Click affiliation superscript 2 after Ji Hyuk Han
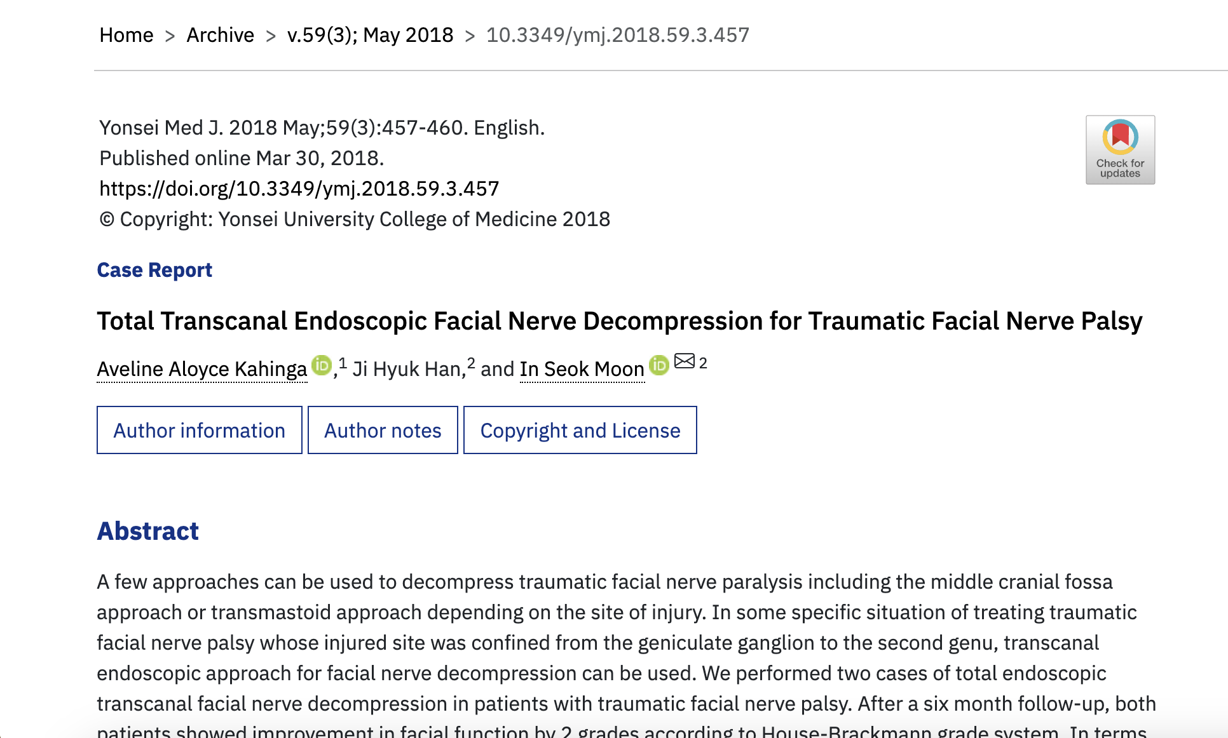The image size is (1228, 738). [x=471, y=363]
